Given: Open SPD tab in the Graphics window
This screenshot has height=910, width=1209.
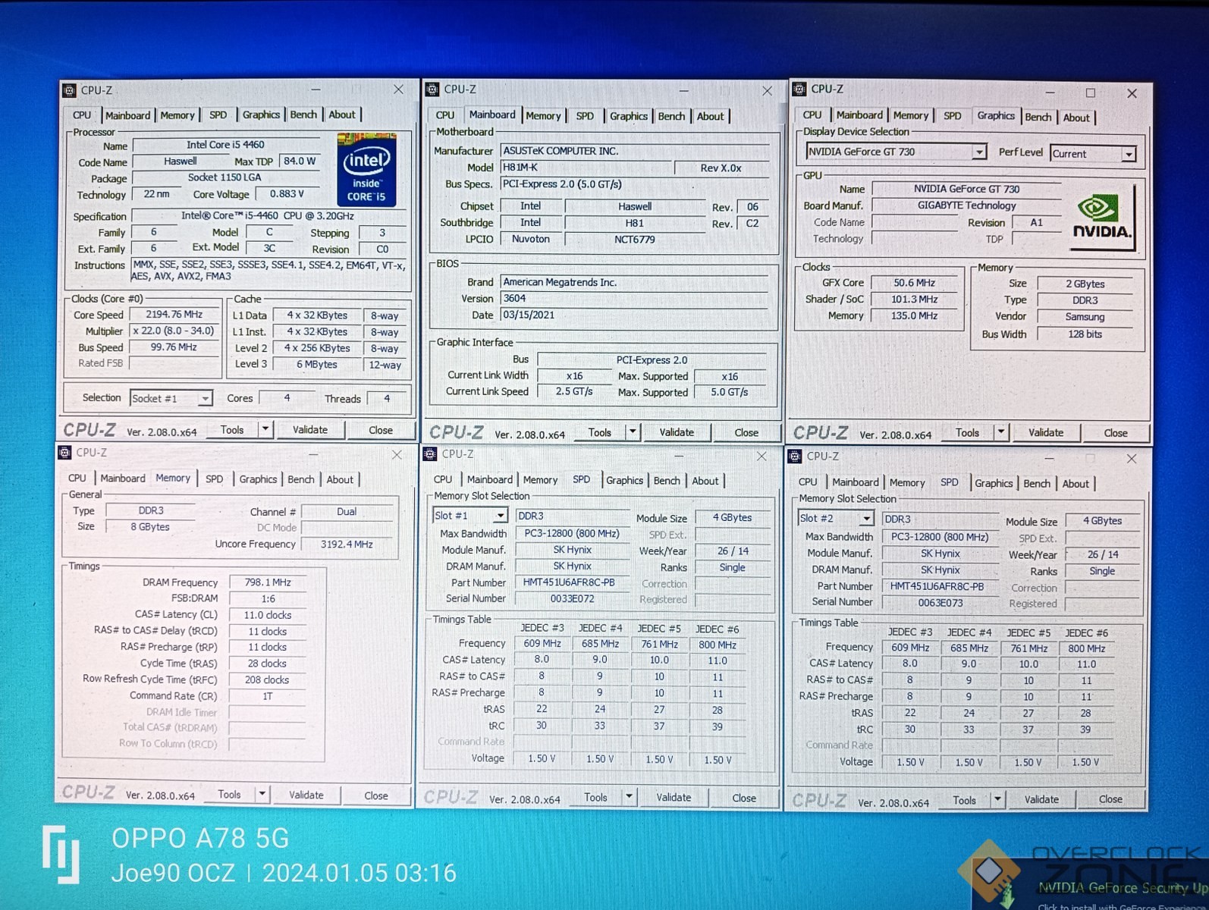Looking at the screenshot, I should click(952, 116).
